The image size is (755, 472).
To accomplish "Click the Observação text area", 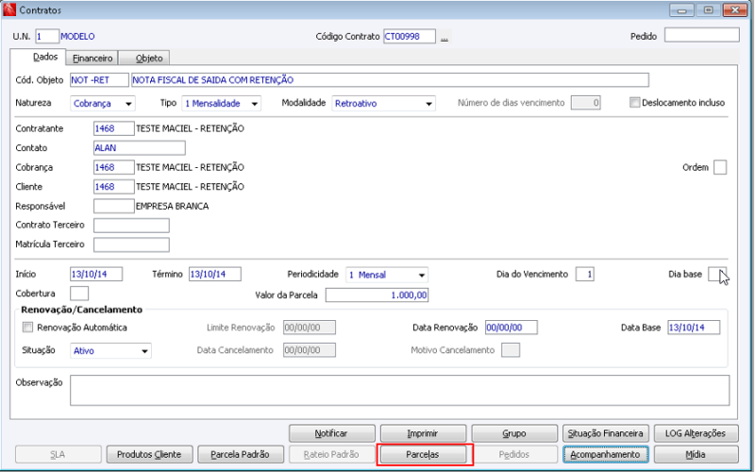I will click(399, 390).
